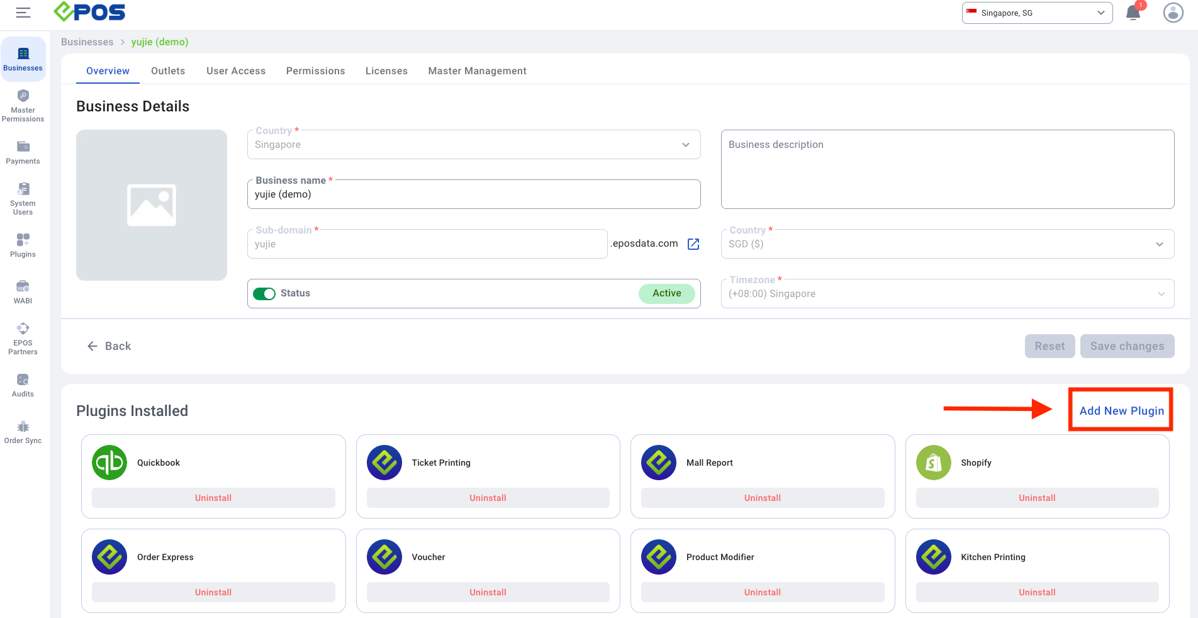Viewport: 1198px width, 618px height.
Task: Click the EPOS logo
Action: pos(89,12)
